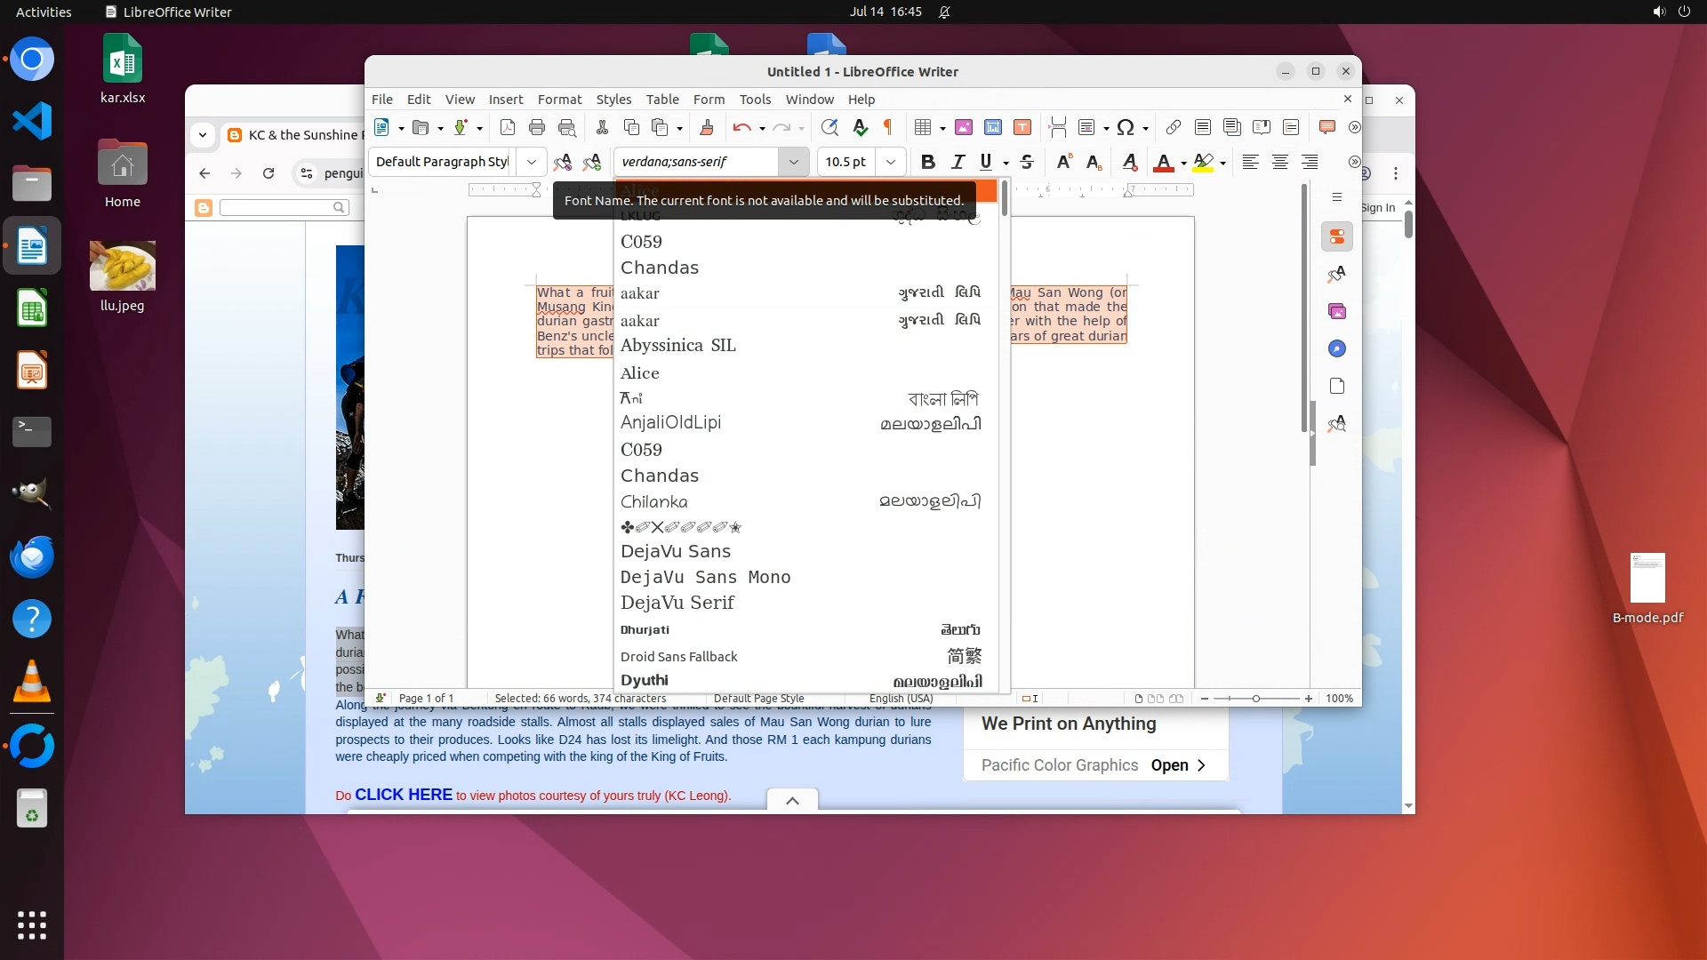Open the sidebar Properties deck
This screenshot has width=1707, height=960.
pos(1336,236)
